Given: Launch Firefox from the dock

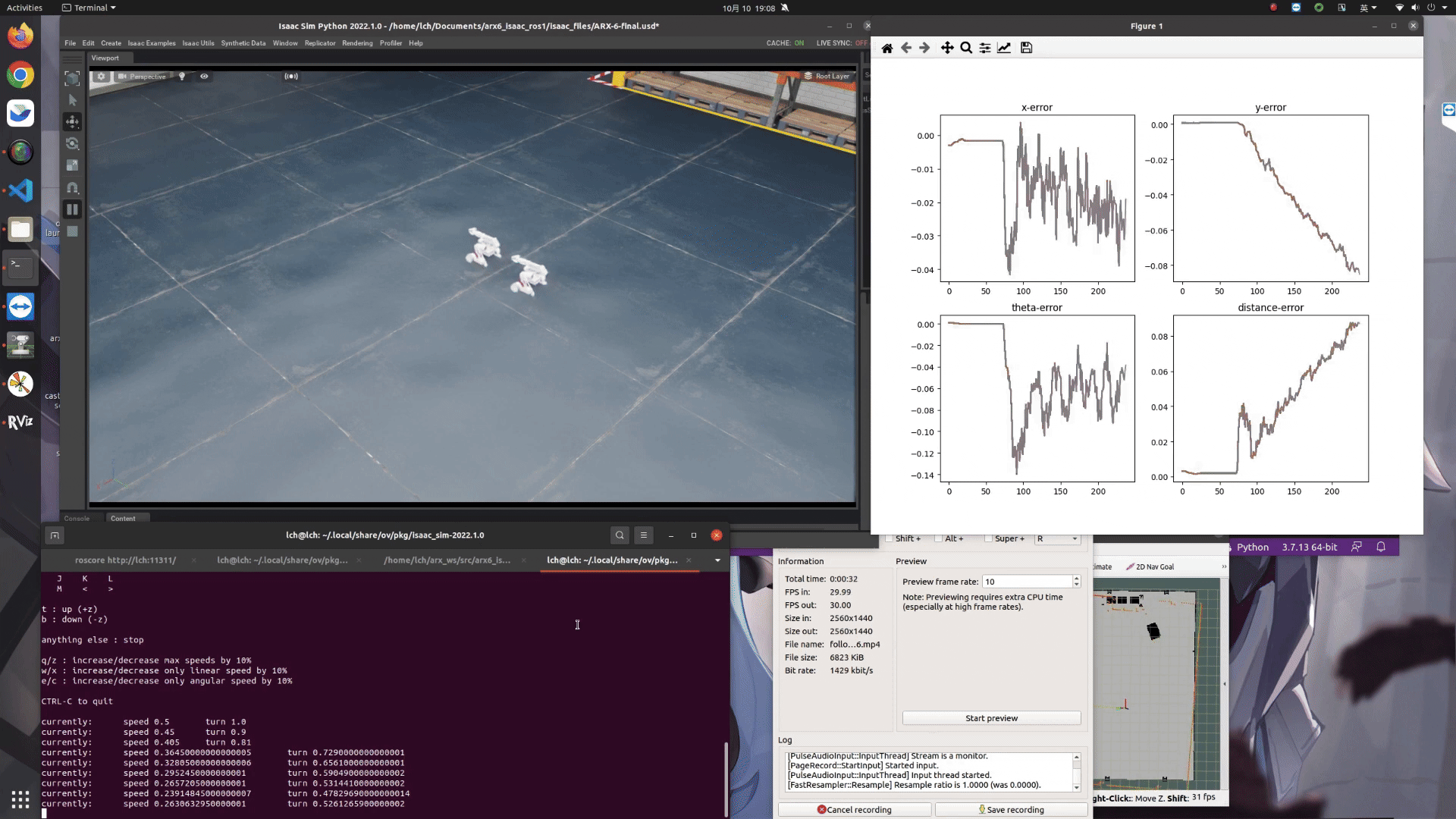Looking at the screenshot, I should pos(20,36).
